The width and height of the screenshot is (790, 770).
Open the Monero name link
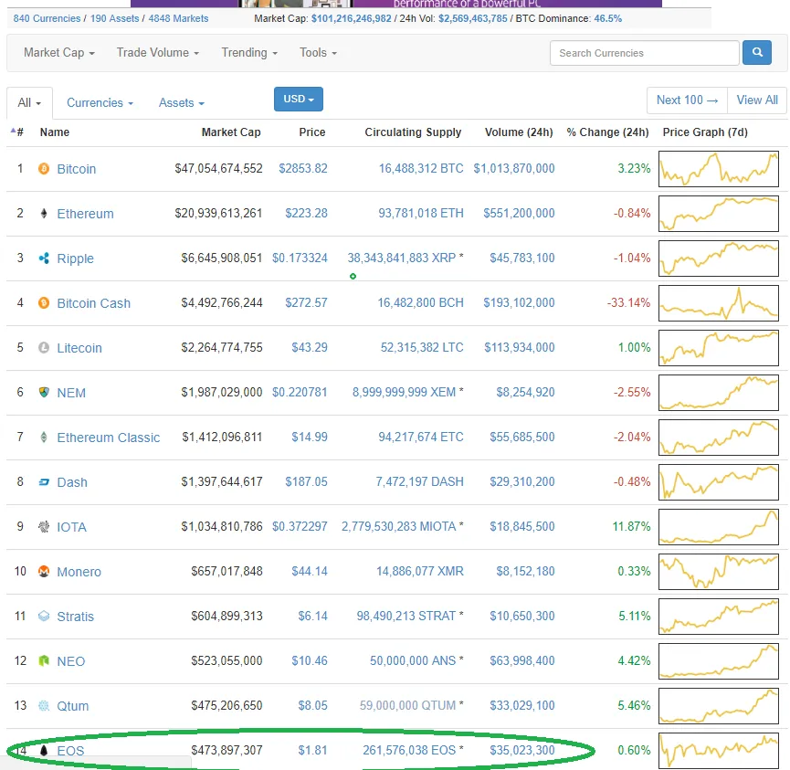click(x=79, y=572)
